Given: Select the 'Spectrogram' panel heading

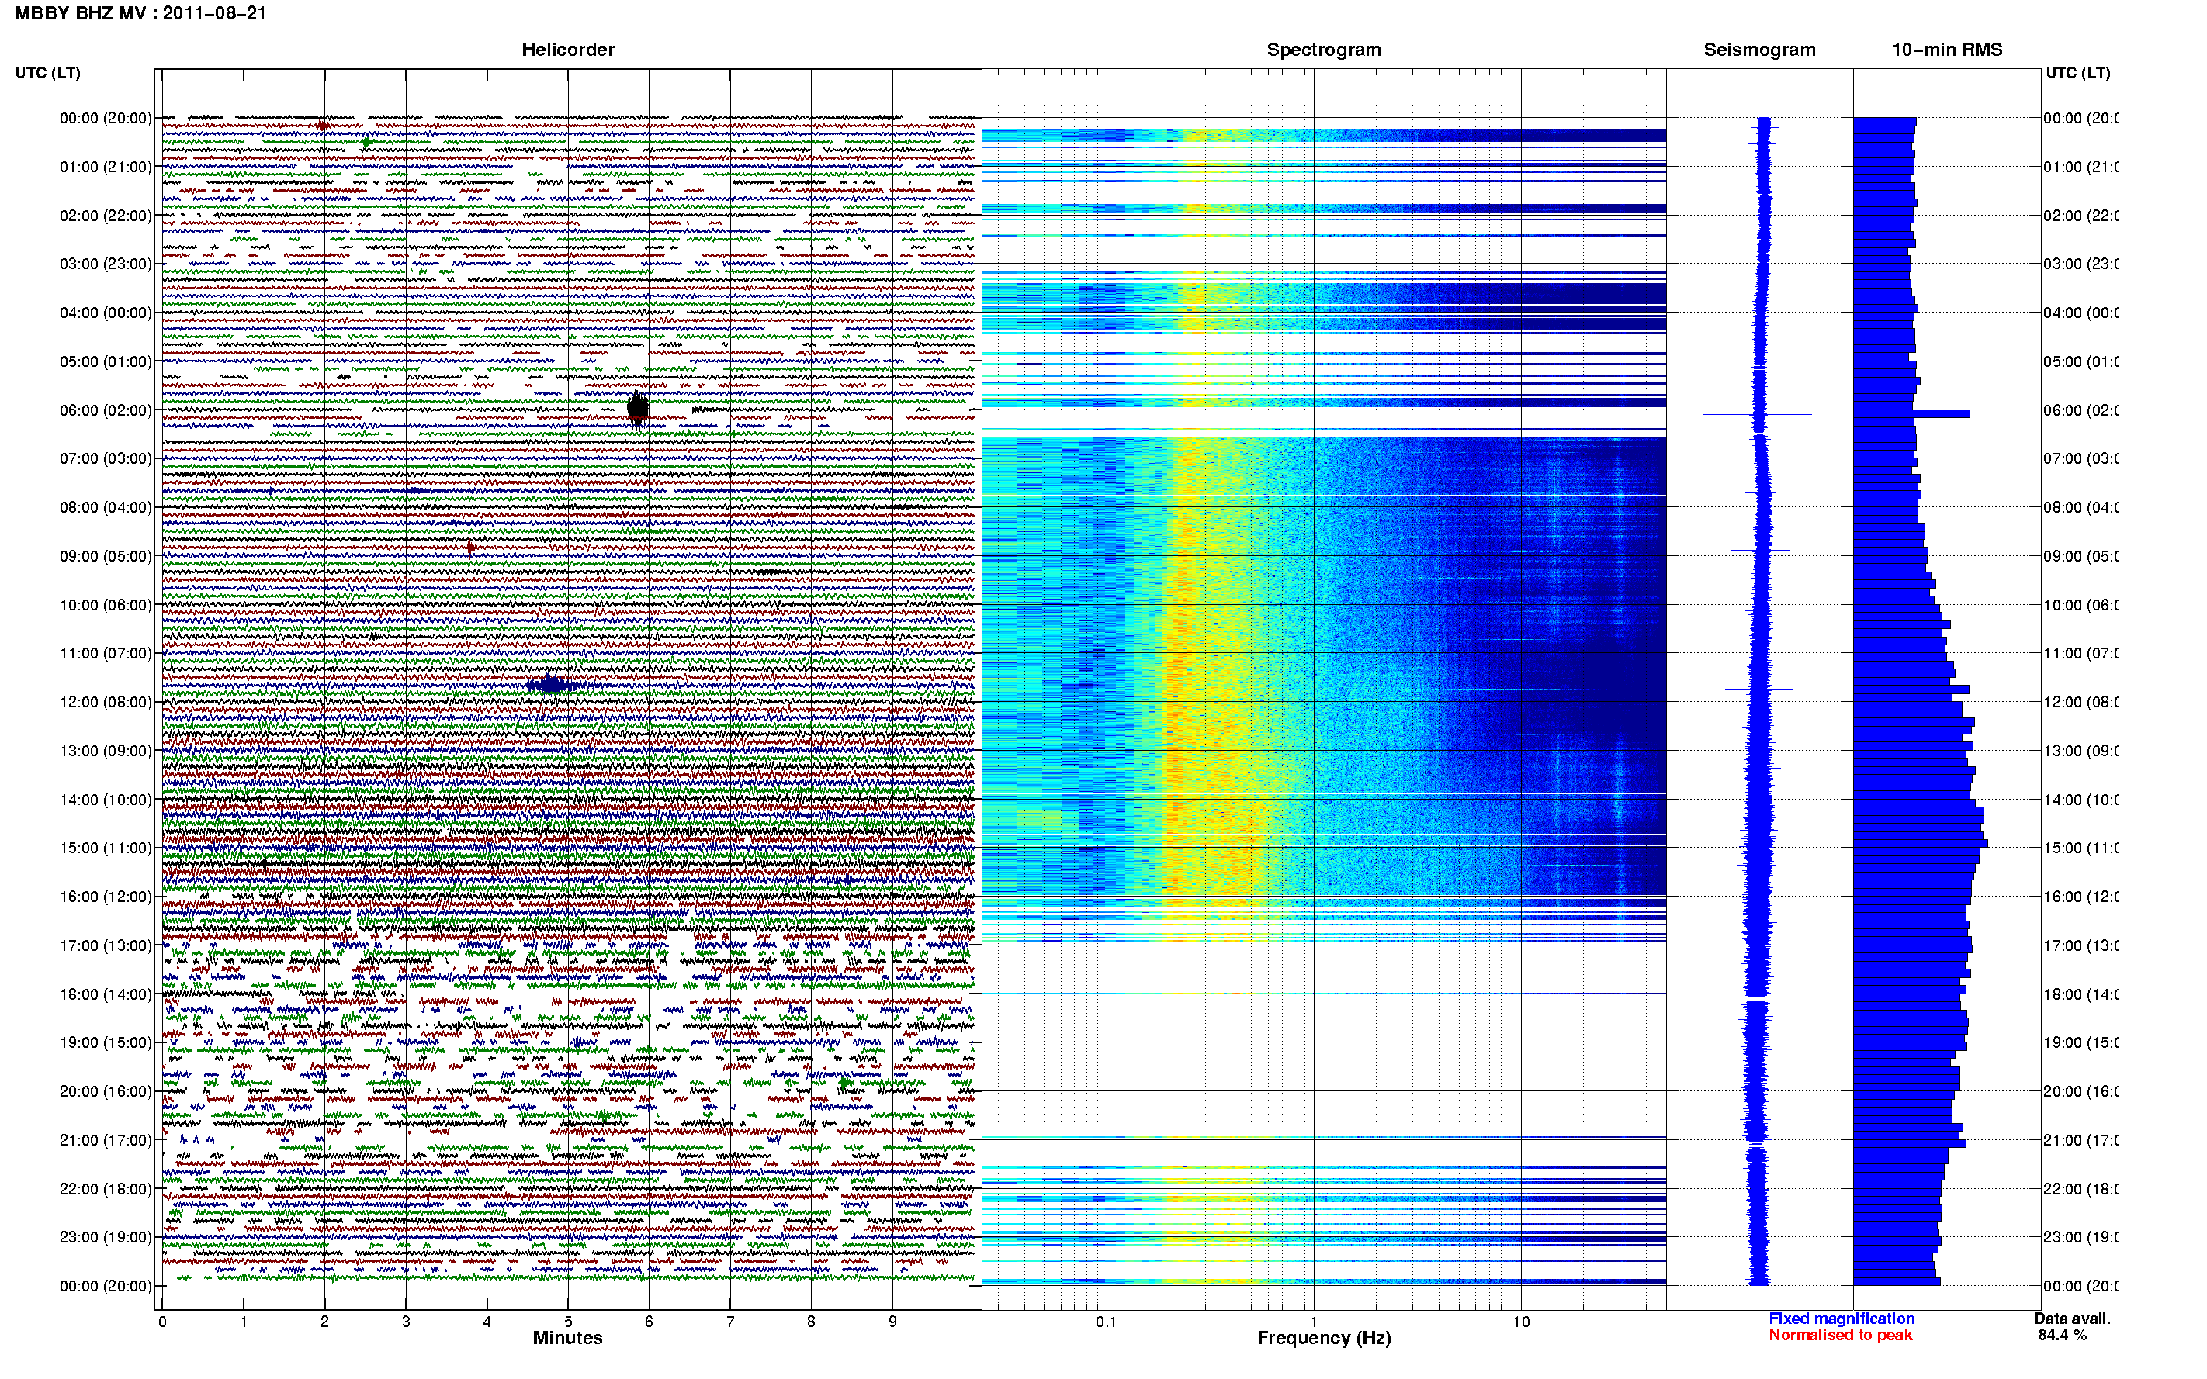Looking at the screenshot, I should point(1324,50).
